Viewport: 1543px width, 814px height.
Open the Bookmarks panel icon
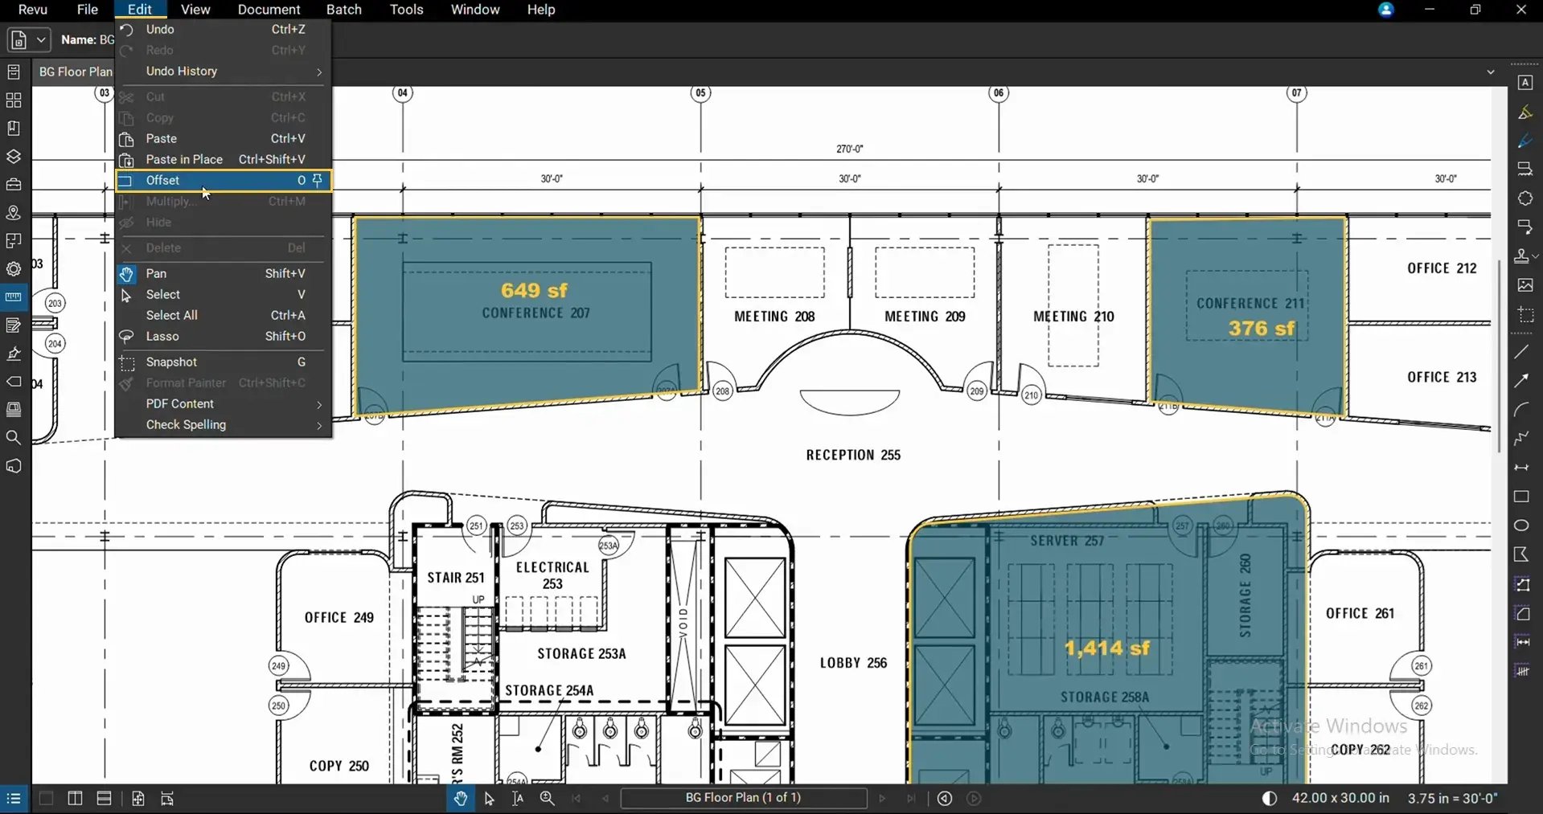click(x=14, y=129)
